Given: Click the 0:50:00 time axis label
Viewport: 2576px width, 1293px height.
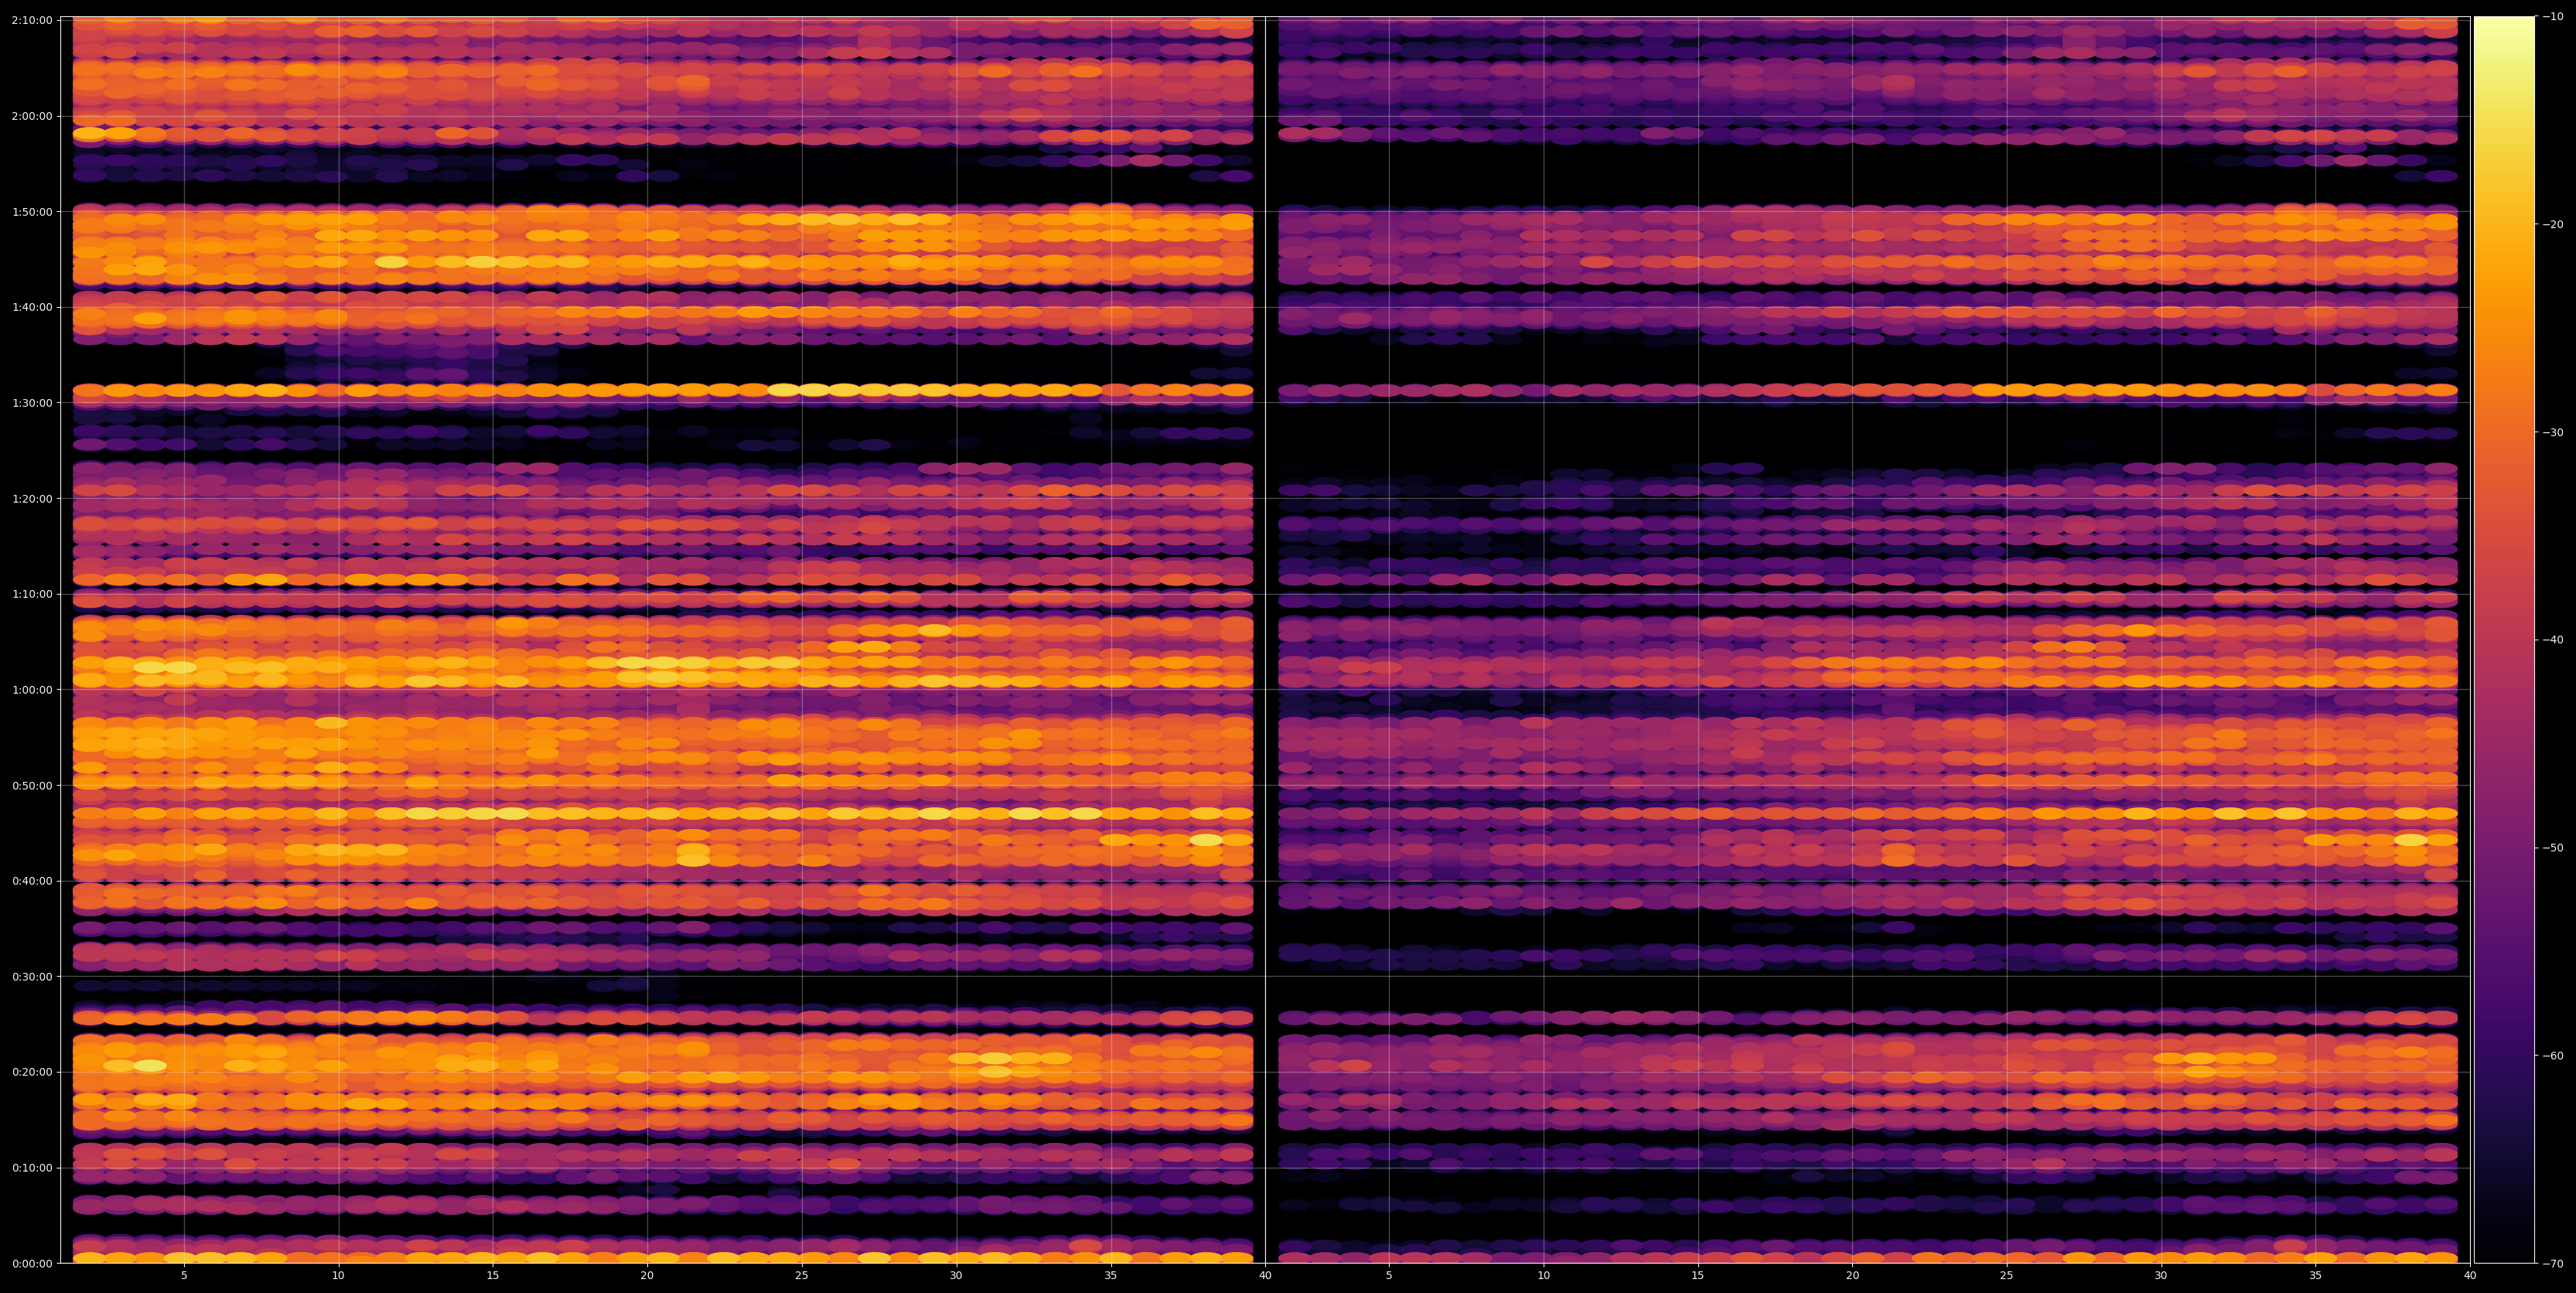Looking at the screenshot, I should 33,785.
